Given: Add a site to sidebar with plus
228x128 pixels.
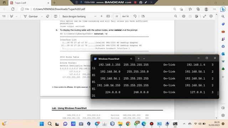Looking at the screenshot, I should pyautogui.click(x=223, y=77).
